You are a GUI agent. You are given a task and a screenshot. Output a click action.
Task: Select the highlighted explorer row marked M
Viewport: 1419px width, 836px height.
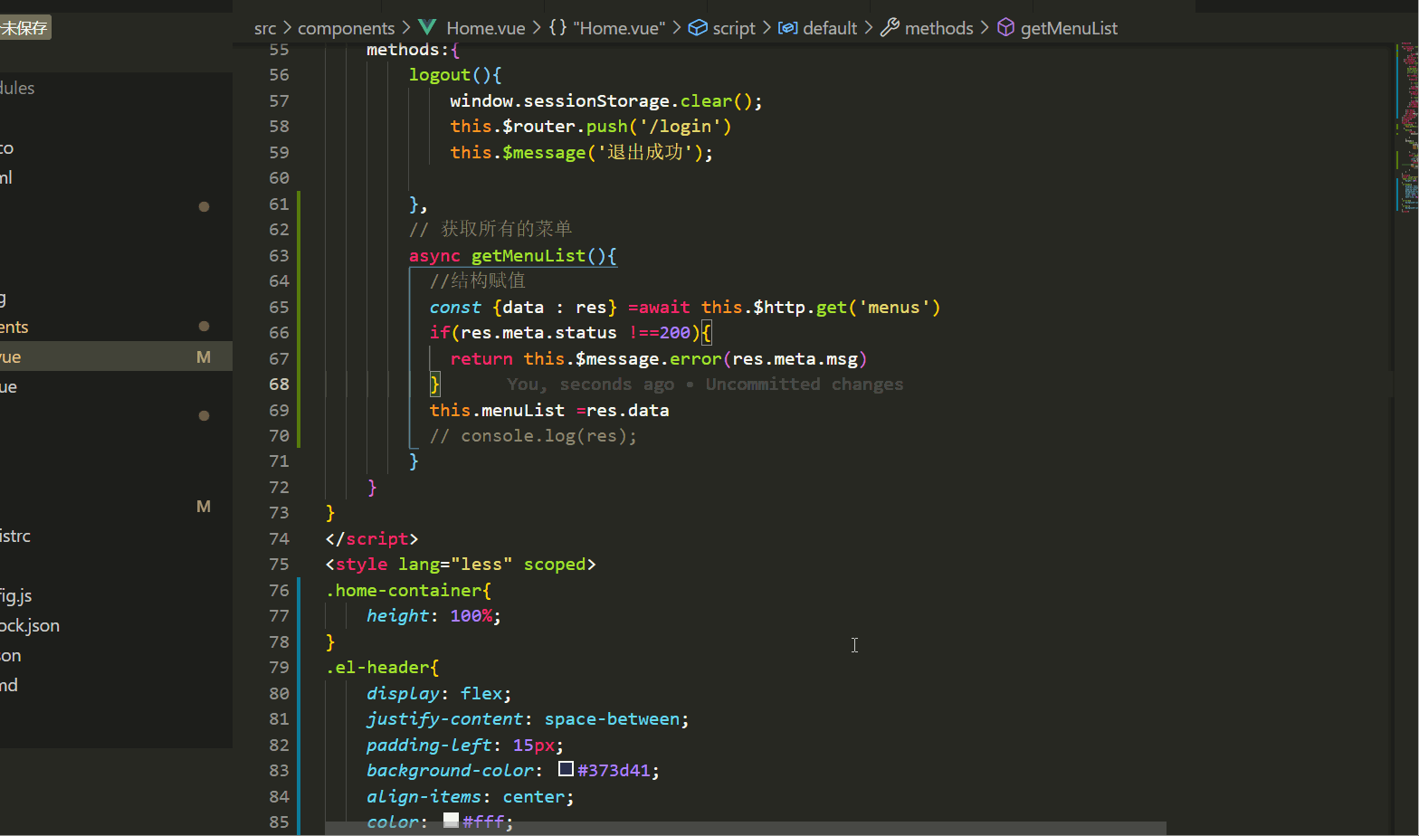[116, 356]
